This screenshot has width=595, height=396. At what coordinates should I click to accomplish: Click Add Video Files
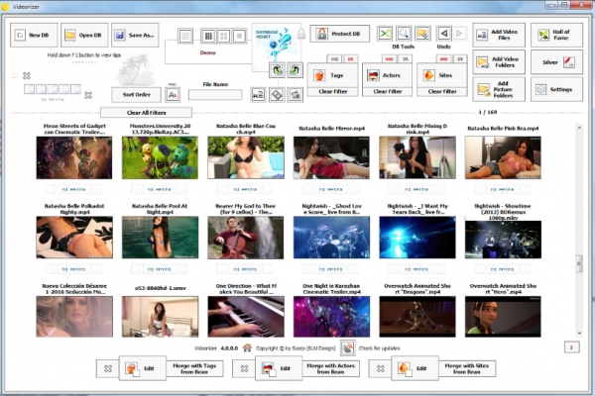(499, 36)
